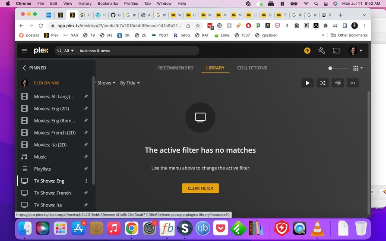This screenshot has height=241, width=386.
Task: Open VLC from the Dock
Action: point(317,228)
